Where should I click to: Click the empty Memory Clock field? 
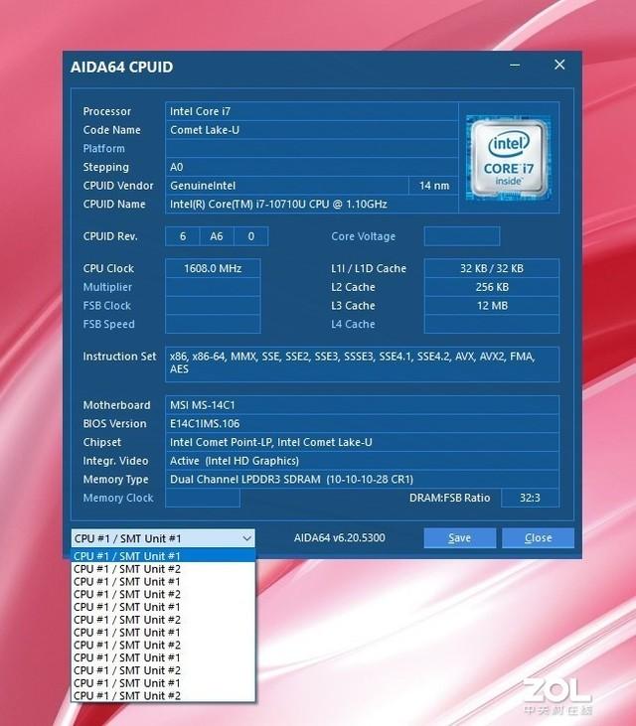203,499
